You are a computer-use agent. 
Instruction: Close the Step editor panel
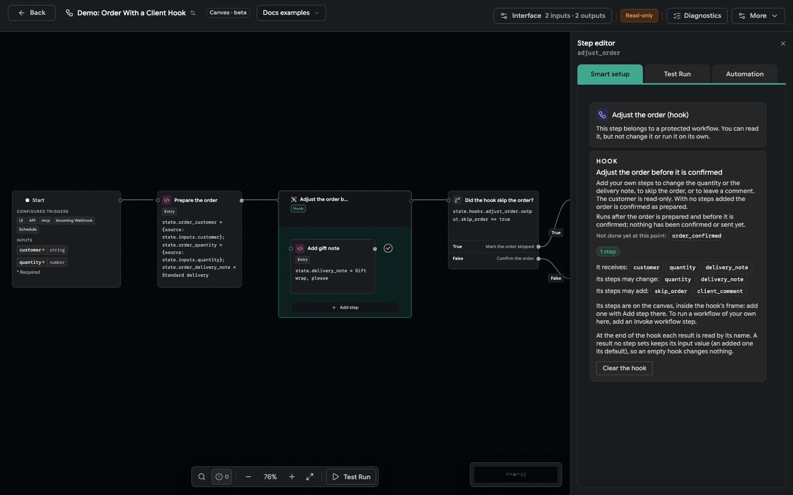click(x=783, y=44)
